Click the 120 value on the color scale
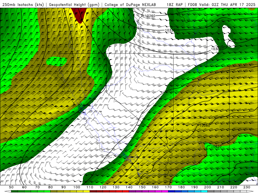The width and height of the screenshot is (258, 193). coord(103,187)
